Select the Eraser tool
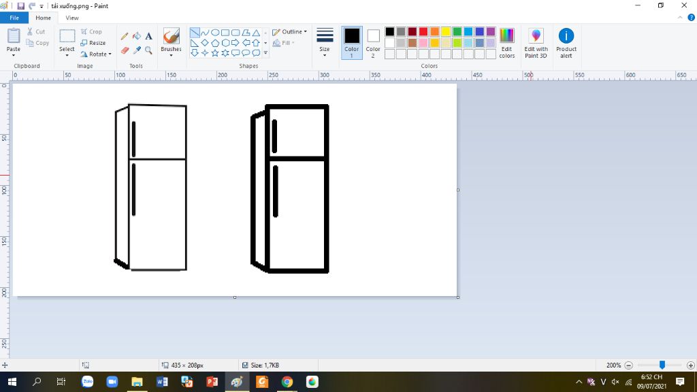The width and height of the screenshot is (697, 392). pyautogui.click(x=125, y=50)
